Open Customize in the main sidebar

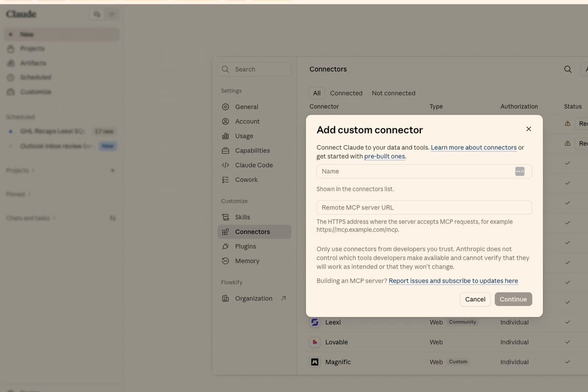pos(62,92)
